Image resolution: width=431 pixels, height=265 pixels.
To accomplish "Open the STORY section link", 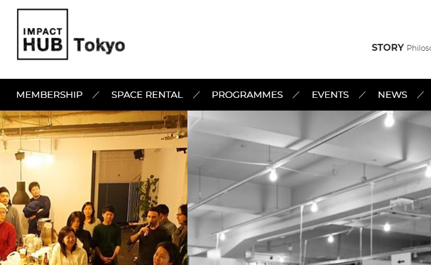I will (388, 48).
